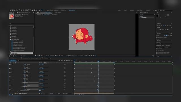Click the left-align paragraph icon

point(157,25)
